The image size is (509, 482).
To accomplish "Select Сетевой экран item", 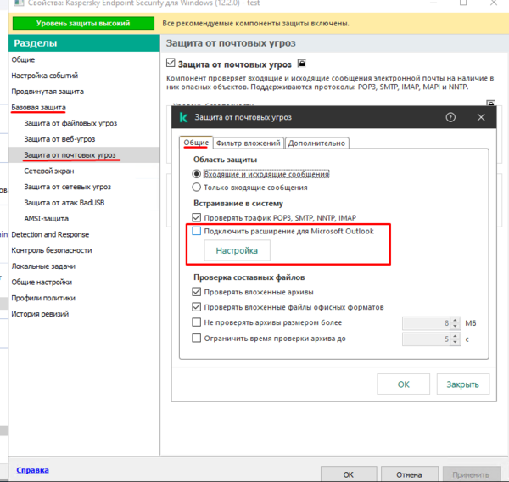I will (49, 171).
